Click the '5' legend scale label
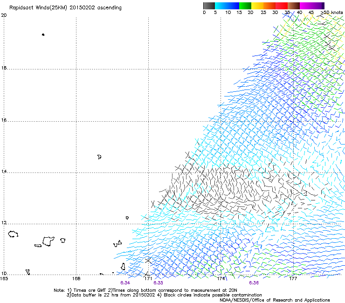Viewport: 345px width, 303px height. (215, 13)
